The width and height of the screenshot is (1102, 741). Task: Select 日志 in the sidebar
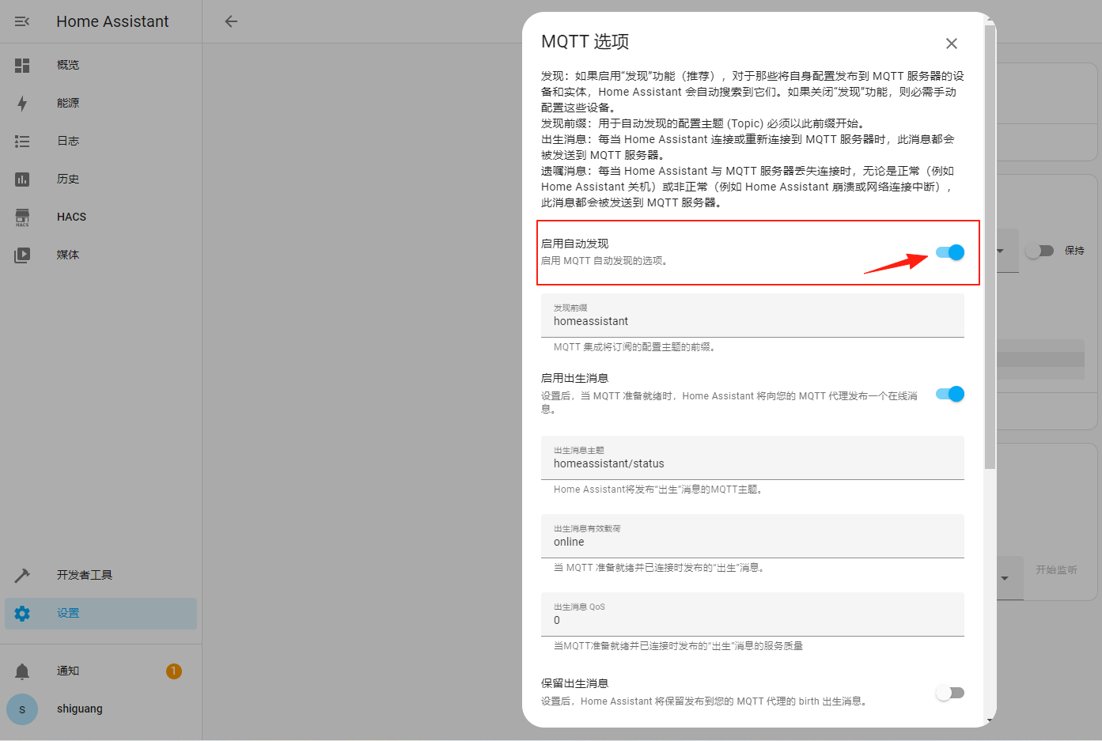100,141
